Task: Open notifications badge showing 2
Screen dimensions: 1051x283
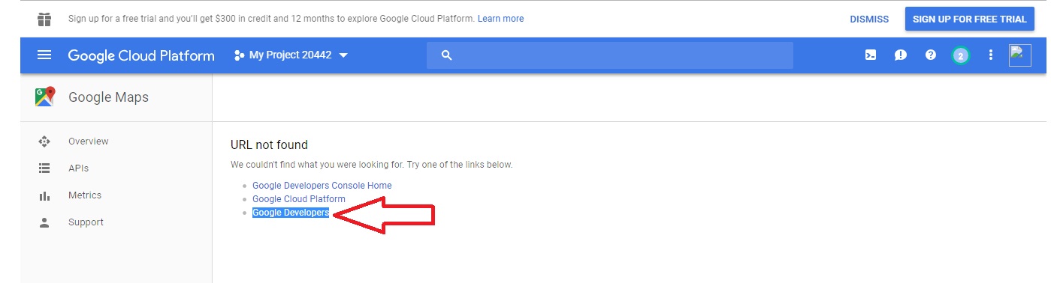Action: (x=960, y=55)
